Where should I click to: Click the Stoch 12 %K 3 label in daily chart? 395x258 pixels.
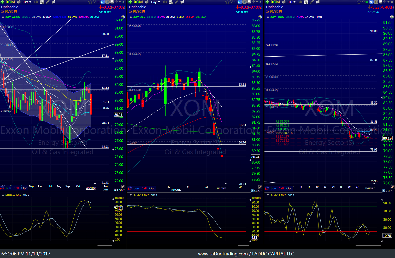[141, 195]
